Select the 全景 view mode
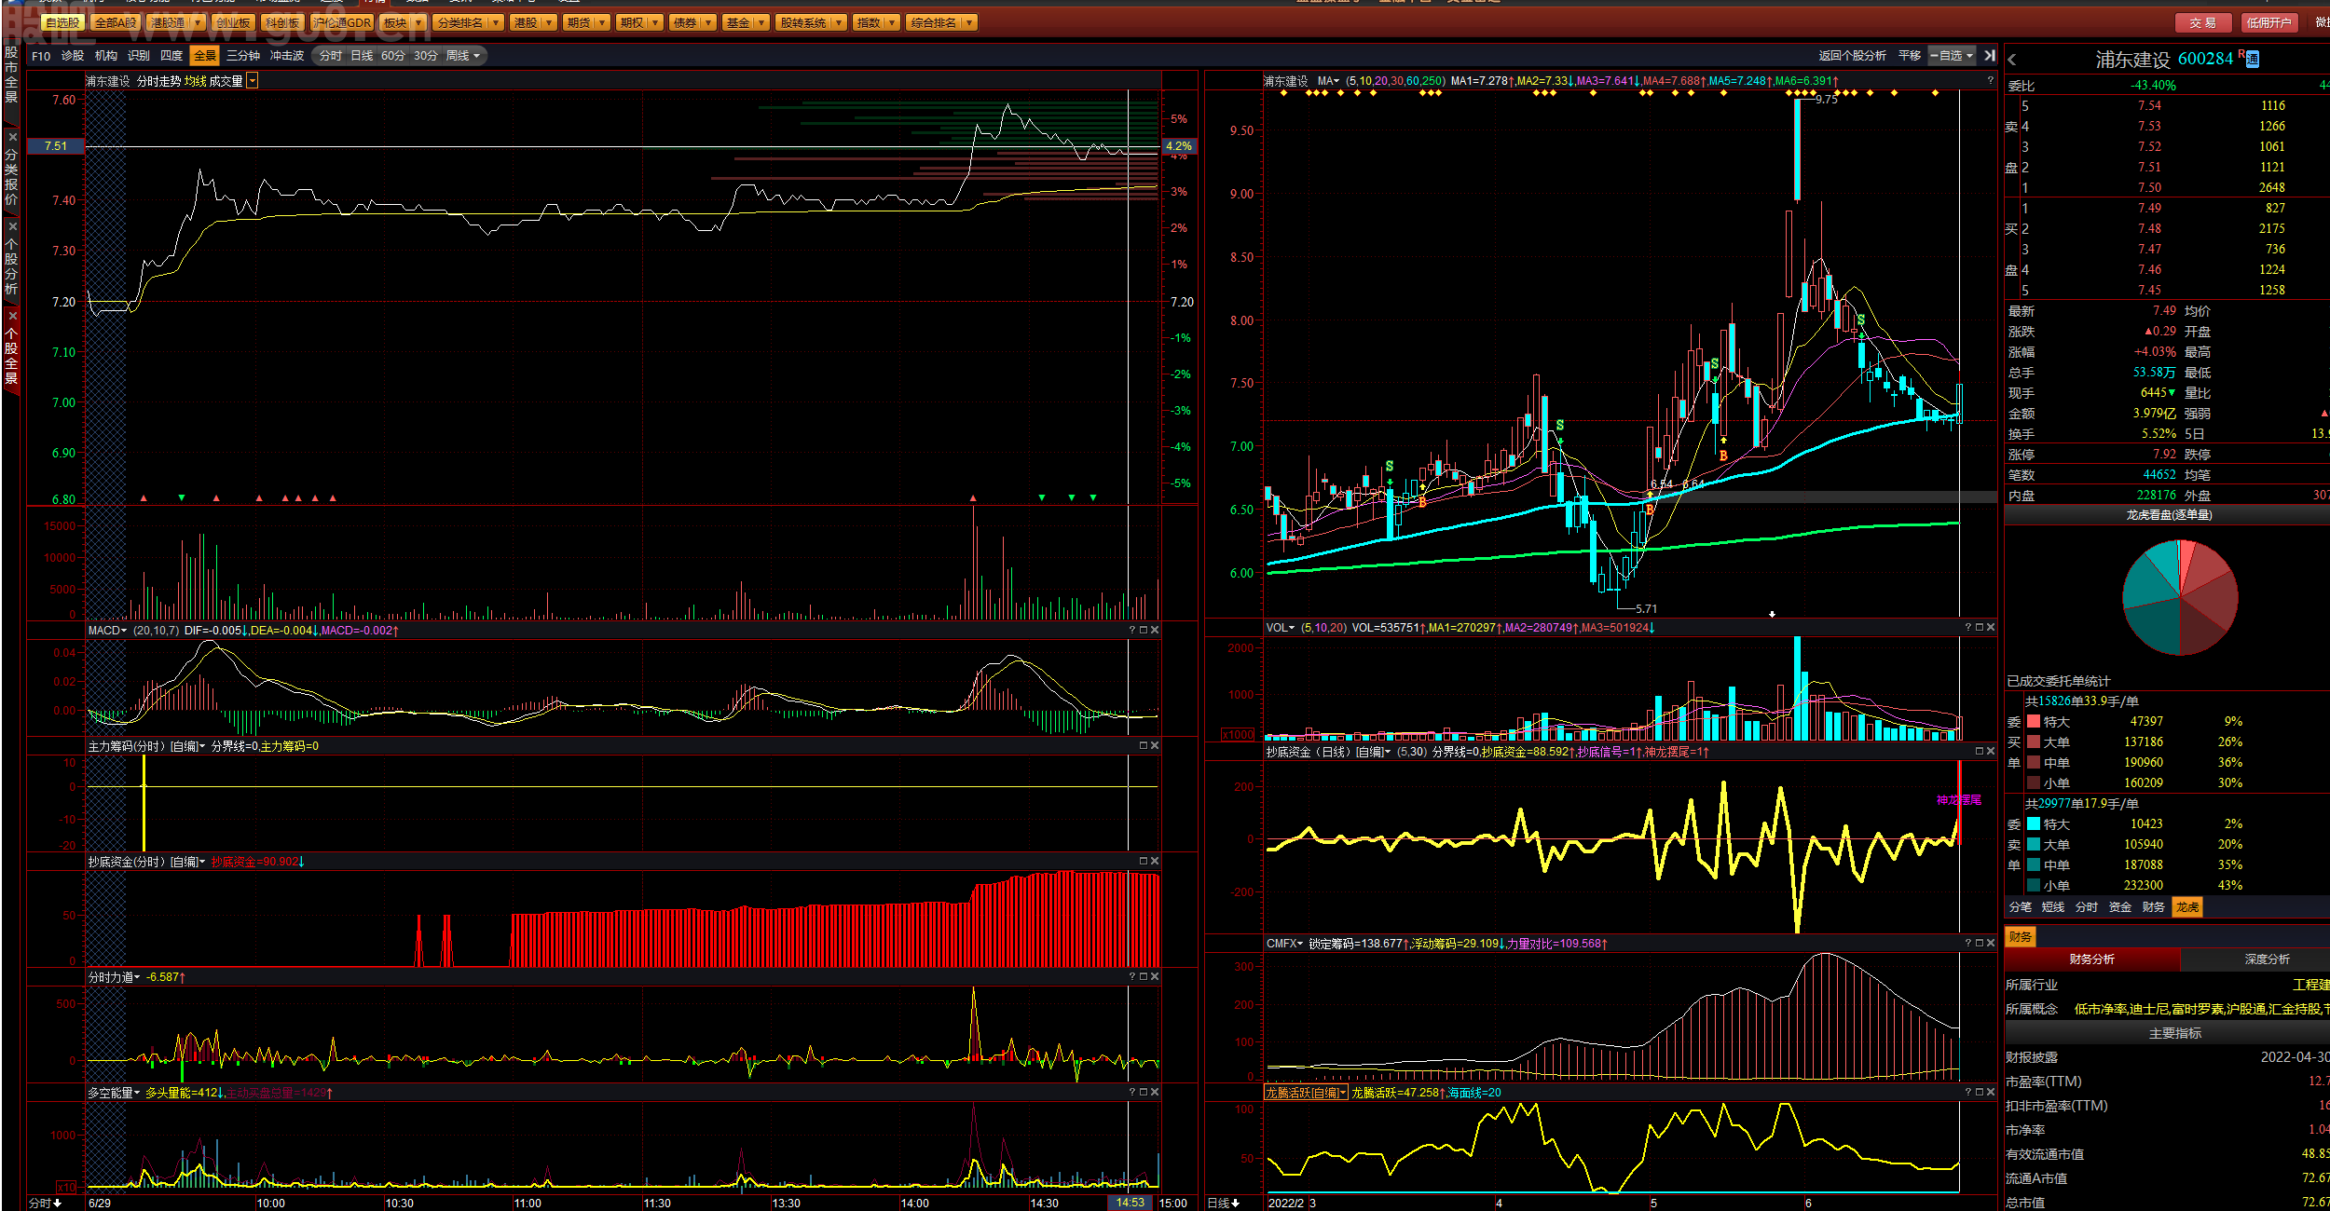This screenshot has height=1211, width=2330. point(204,56)
